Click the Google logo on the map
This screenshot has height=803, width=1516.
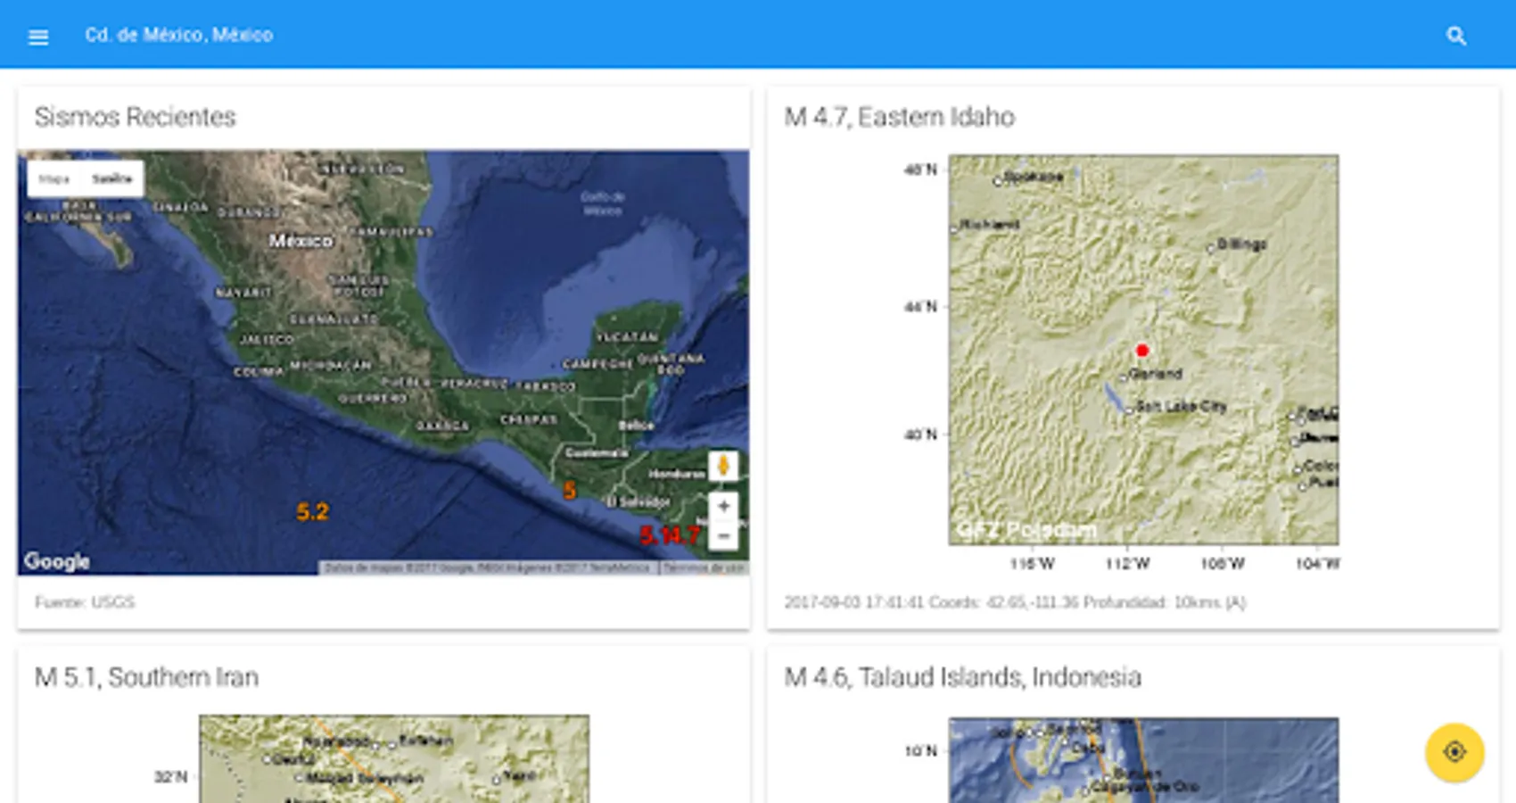[x=57, y=561]
